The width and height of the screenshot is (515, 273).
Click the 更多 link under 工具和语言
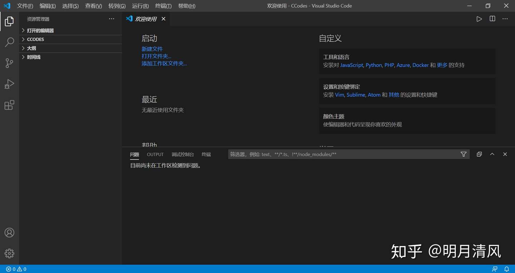[x=442, y=65]
